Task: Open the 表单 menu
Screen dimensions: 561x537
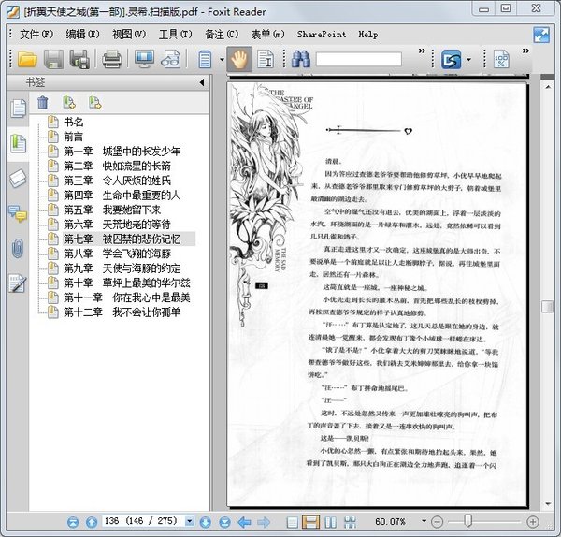Action: 268,35
